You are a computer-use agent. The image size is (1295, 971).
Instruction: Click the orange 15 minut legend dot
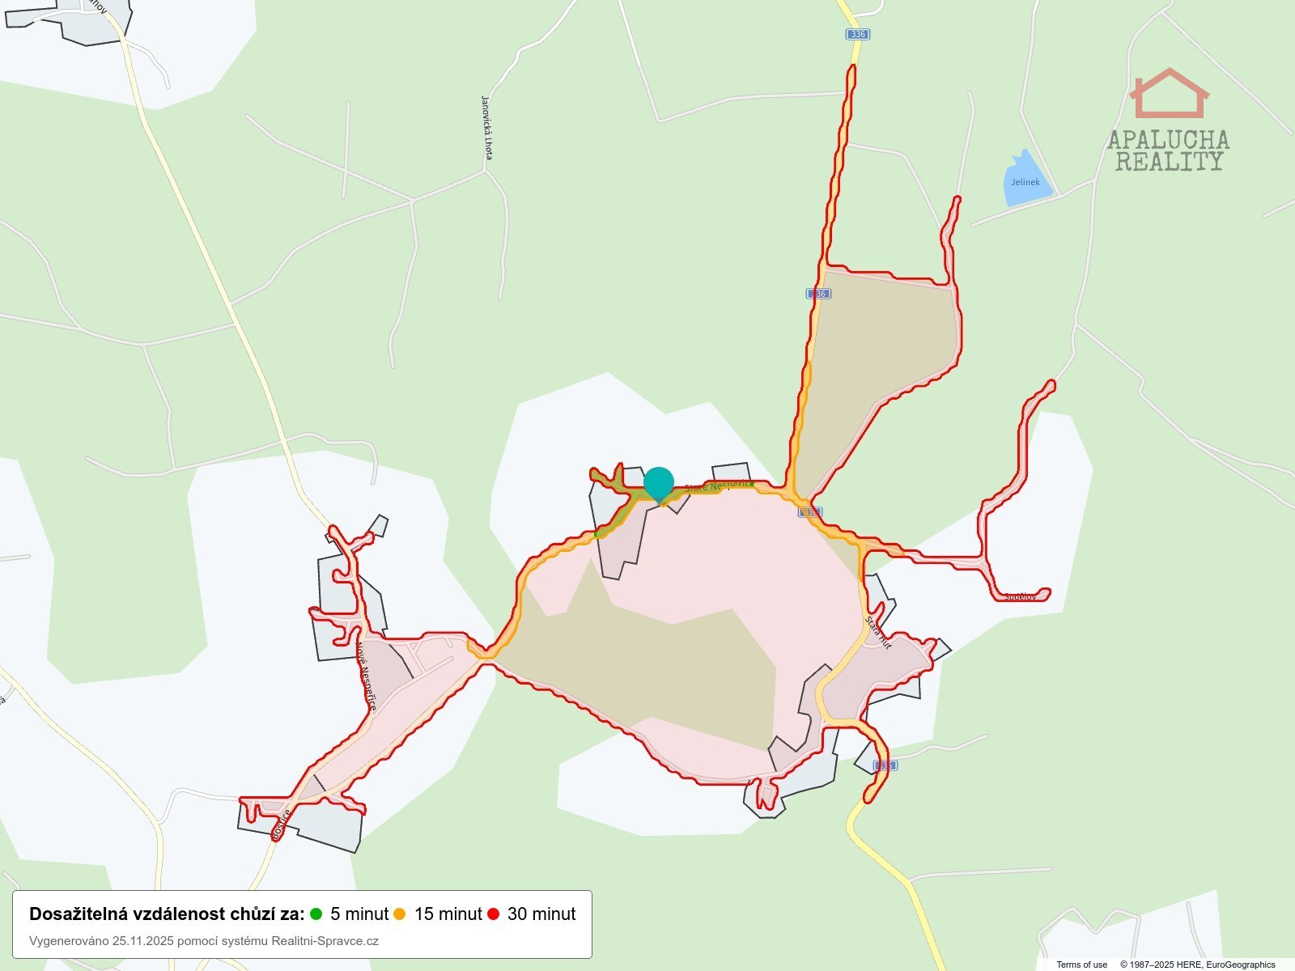point(399,914)
